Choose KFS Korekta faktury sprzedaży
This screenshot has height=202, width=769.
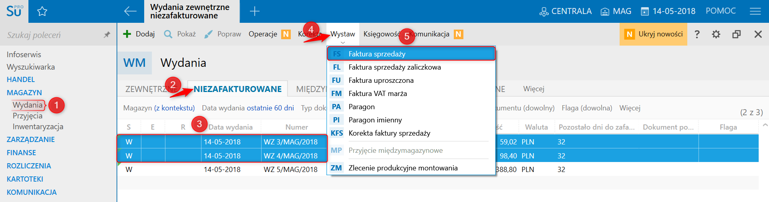(x=411, y=133)
